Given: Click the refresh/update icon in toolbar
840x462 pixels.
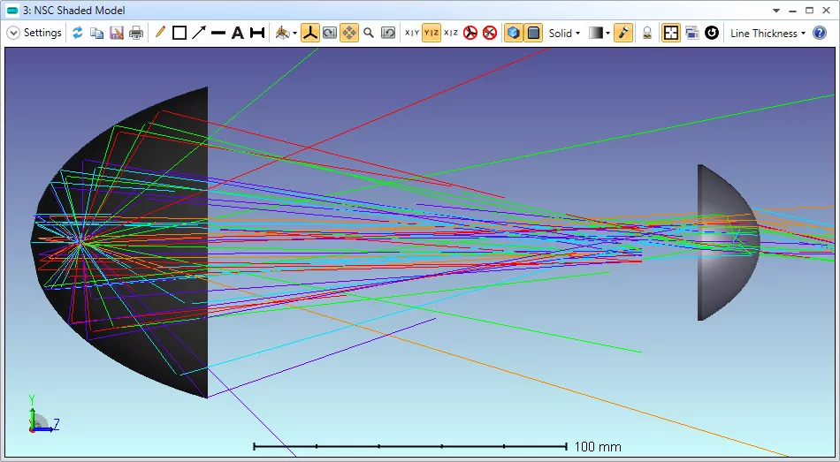Looking at the screenshot, I should click(78, 33).
